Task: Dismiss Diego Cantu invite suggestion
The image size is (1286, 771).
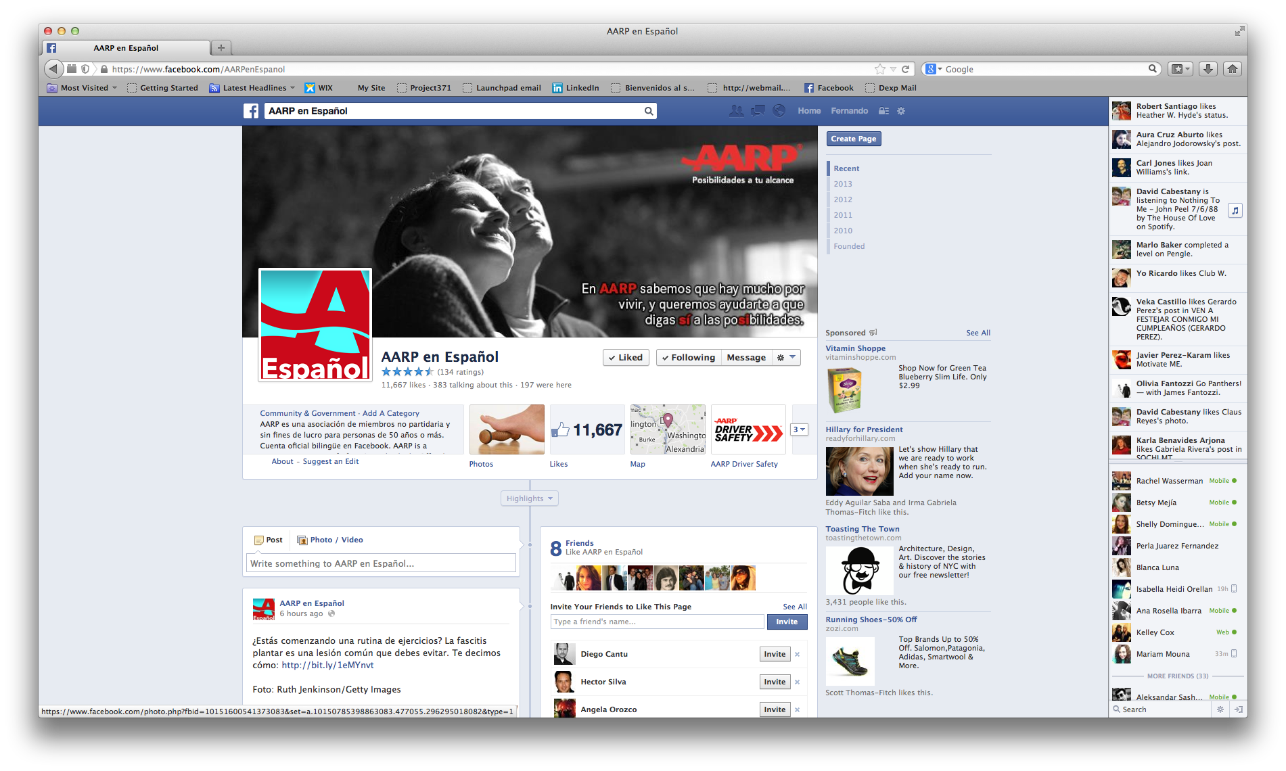Action: tap(798, 654)
